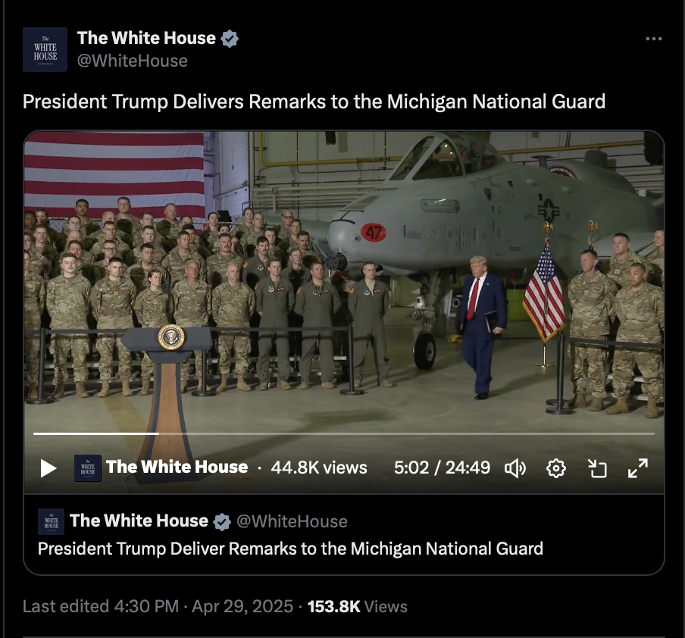Click the verified badge beside The White House
The image size is (685, 638).
230,39
